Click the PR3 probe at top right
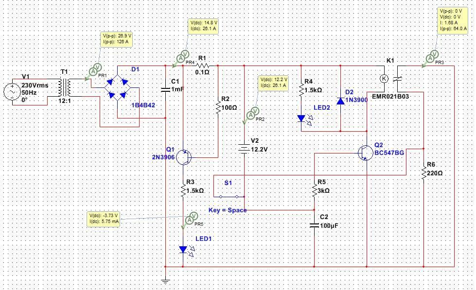 432,55
